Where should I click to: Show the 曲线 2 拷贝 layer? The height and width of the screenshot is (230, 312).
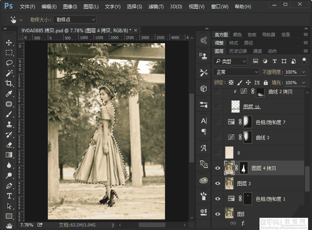tap(218, 91)
